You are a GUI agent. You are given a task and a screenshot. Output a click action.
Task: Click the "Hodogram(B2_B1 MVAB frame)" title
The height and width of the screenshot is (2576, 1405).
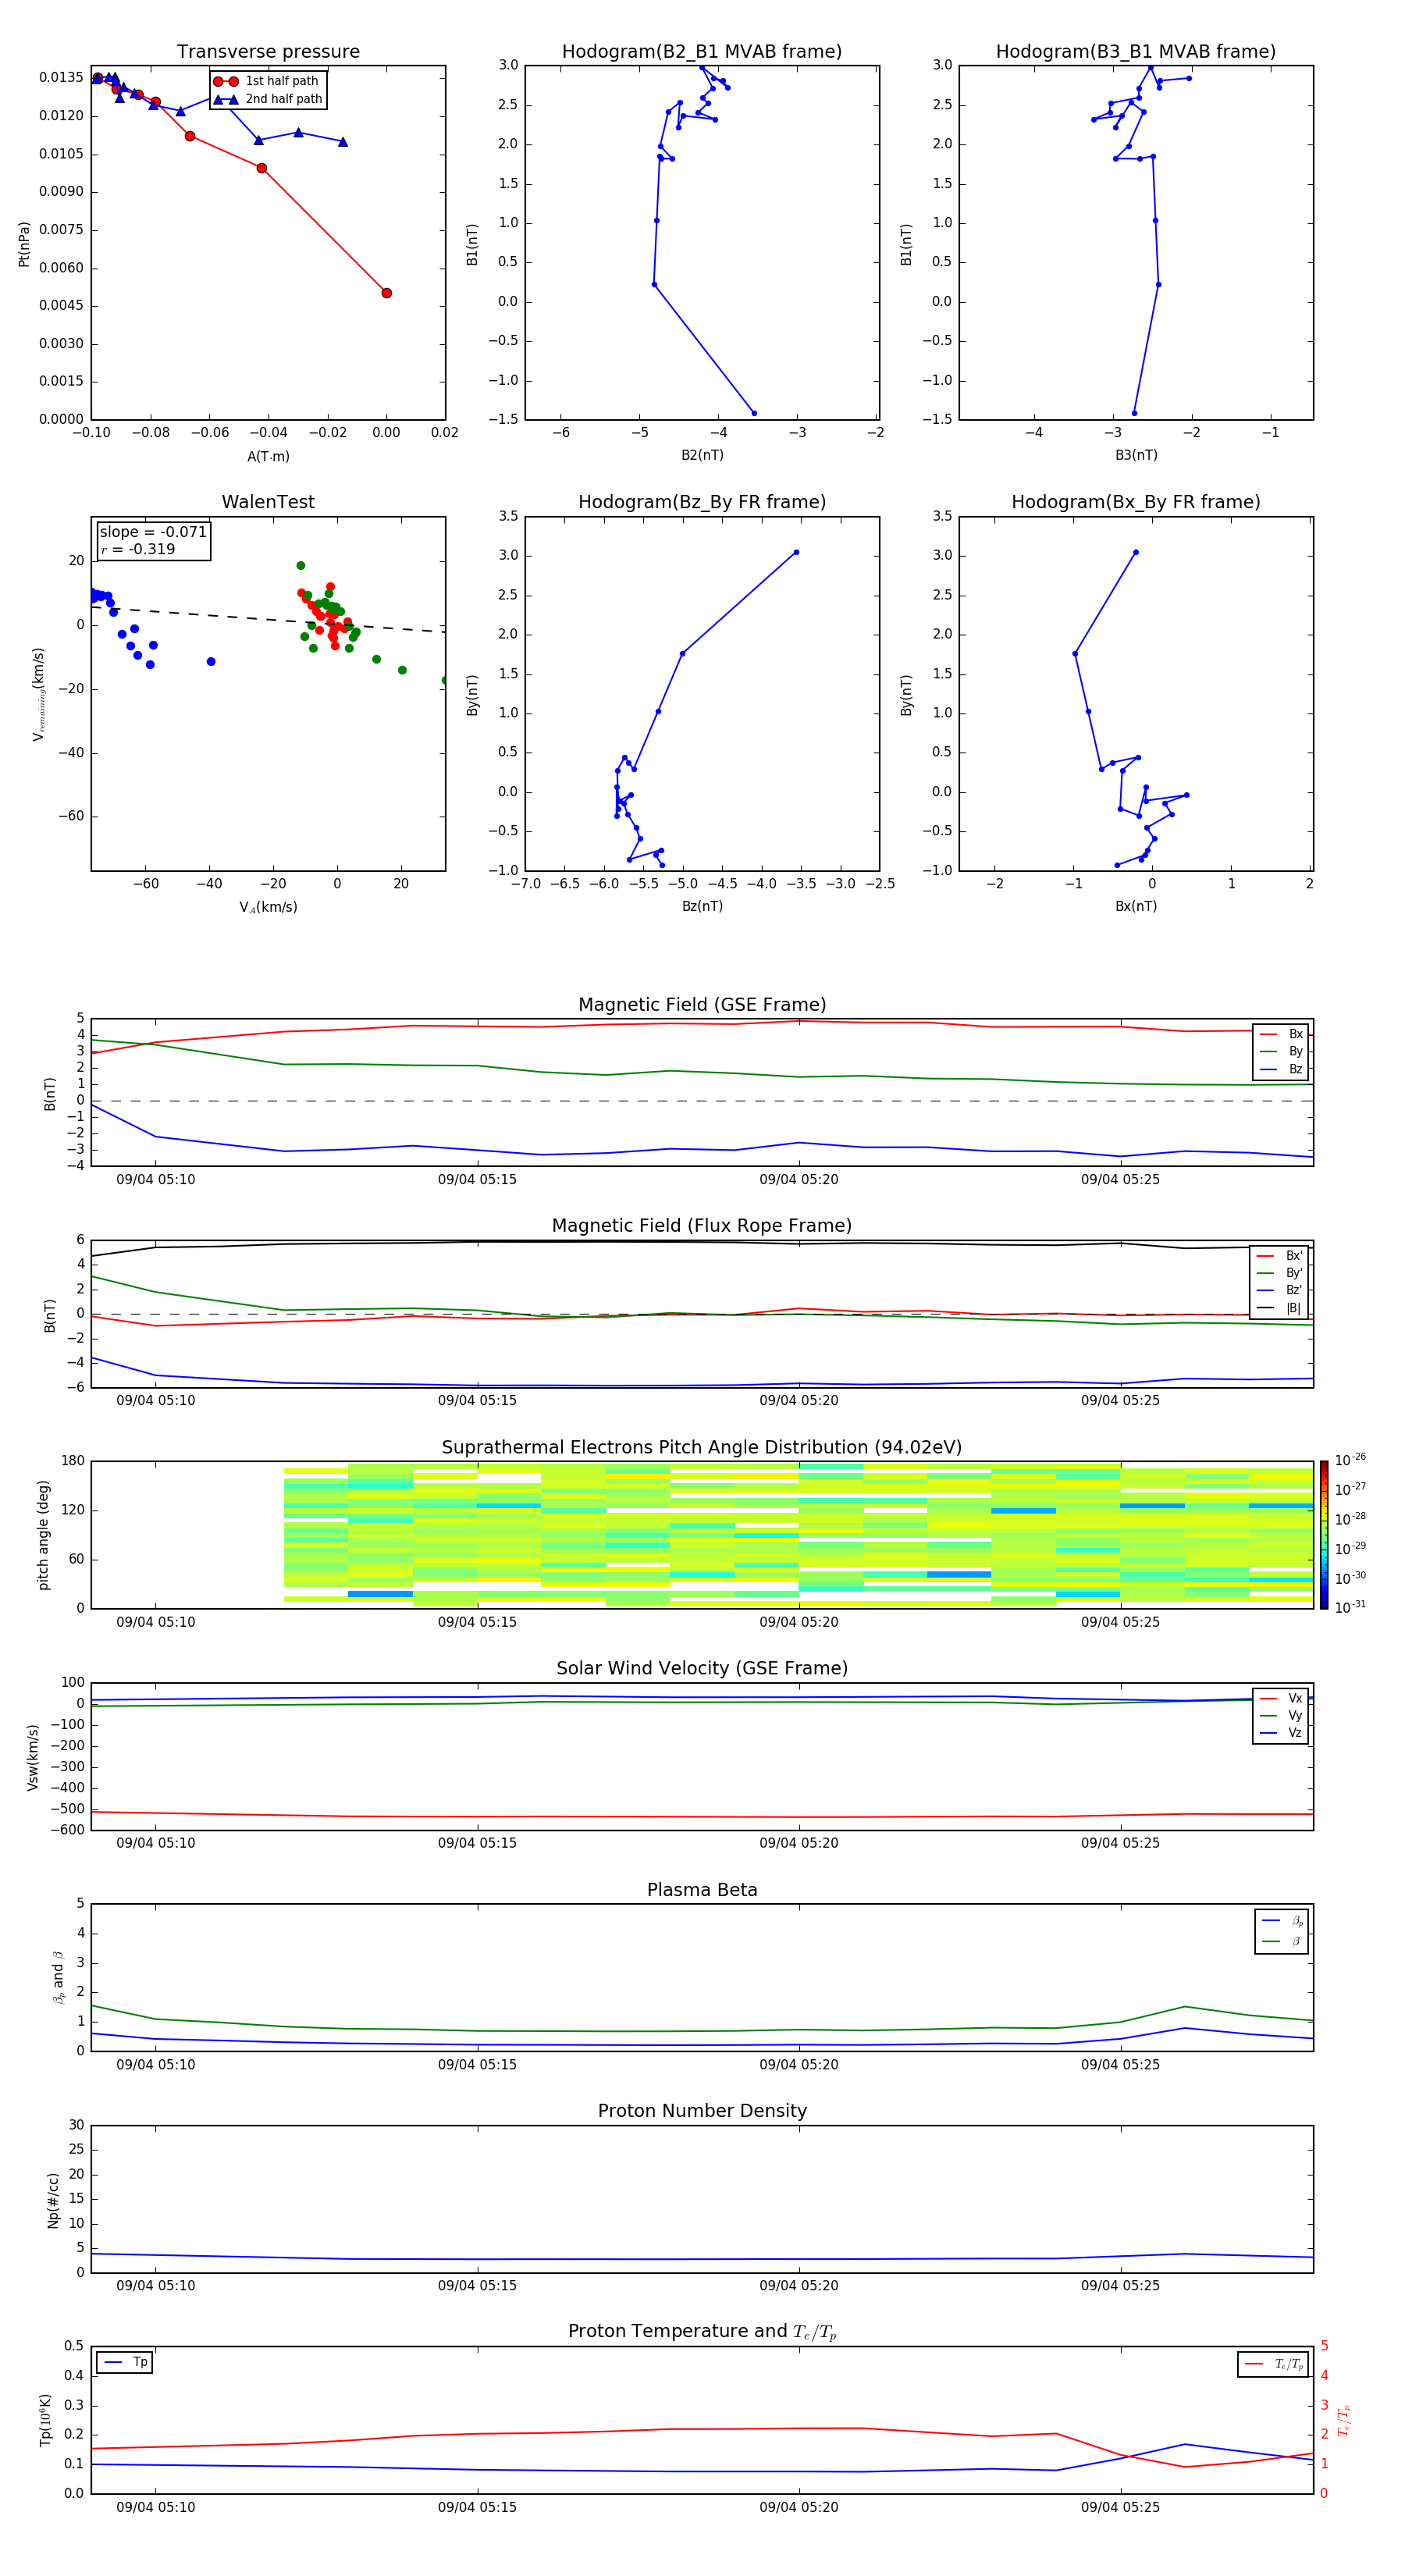click(702, 52)
